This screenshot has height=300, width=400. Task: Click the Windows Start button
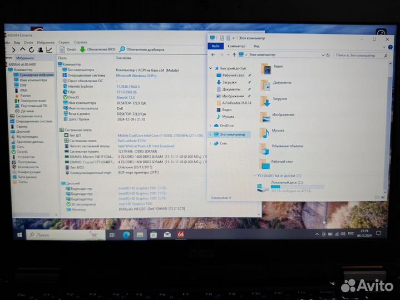tap(19, 235)
